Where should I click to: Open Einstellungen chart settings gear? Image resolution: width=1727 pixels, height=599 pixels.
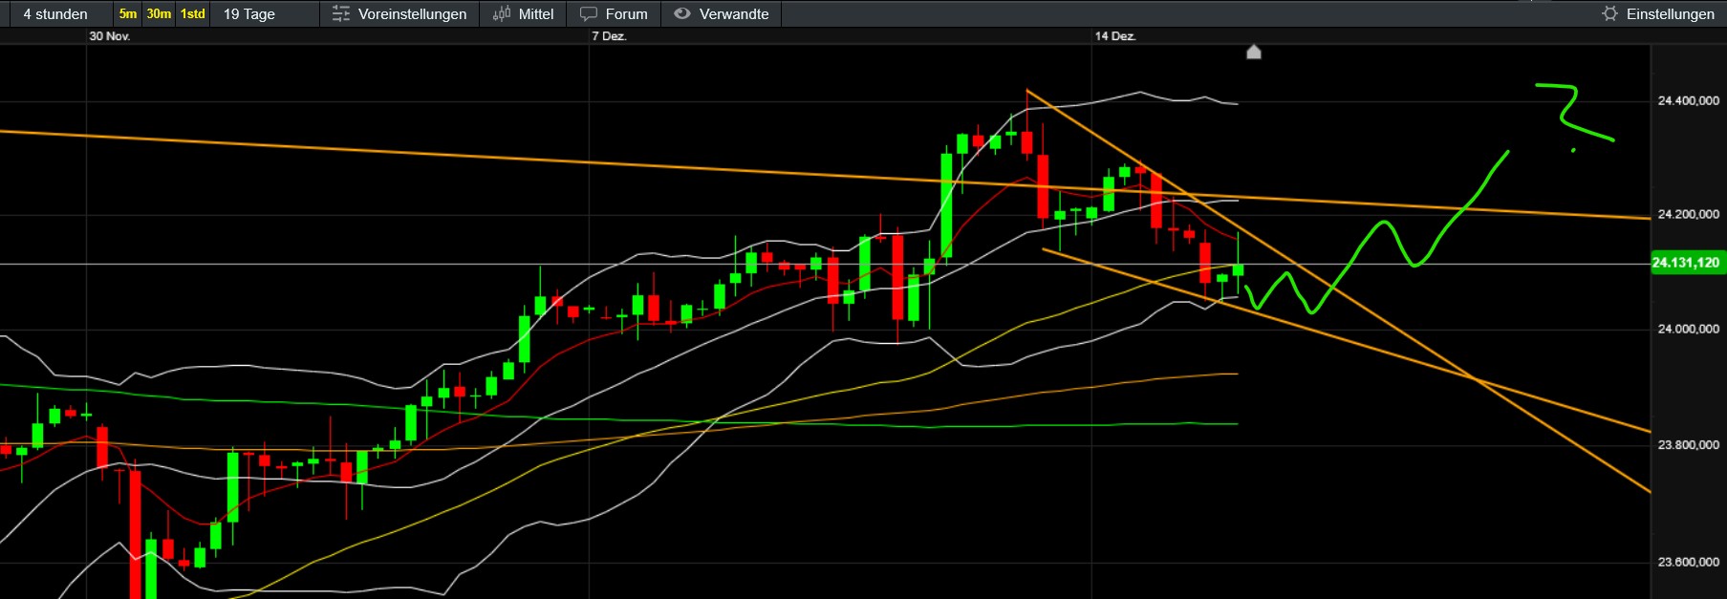coord(1658,14)
